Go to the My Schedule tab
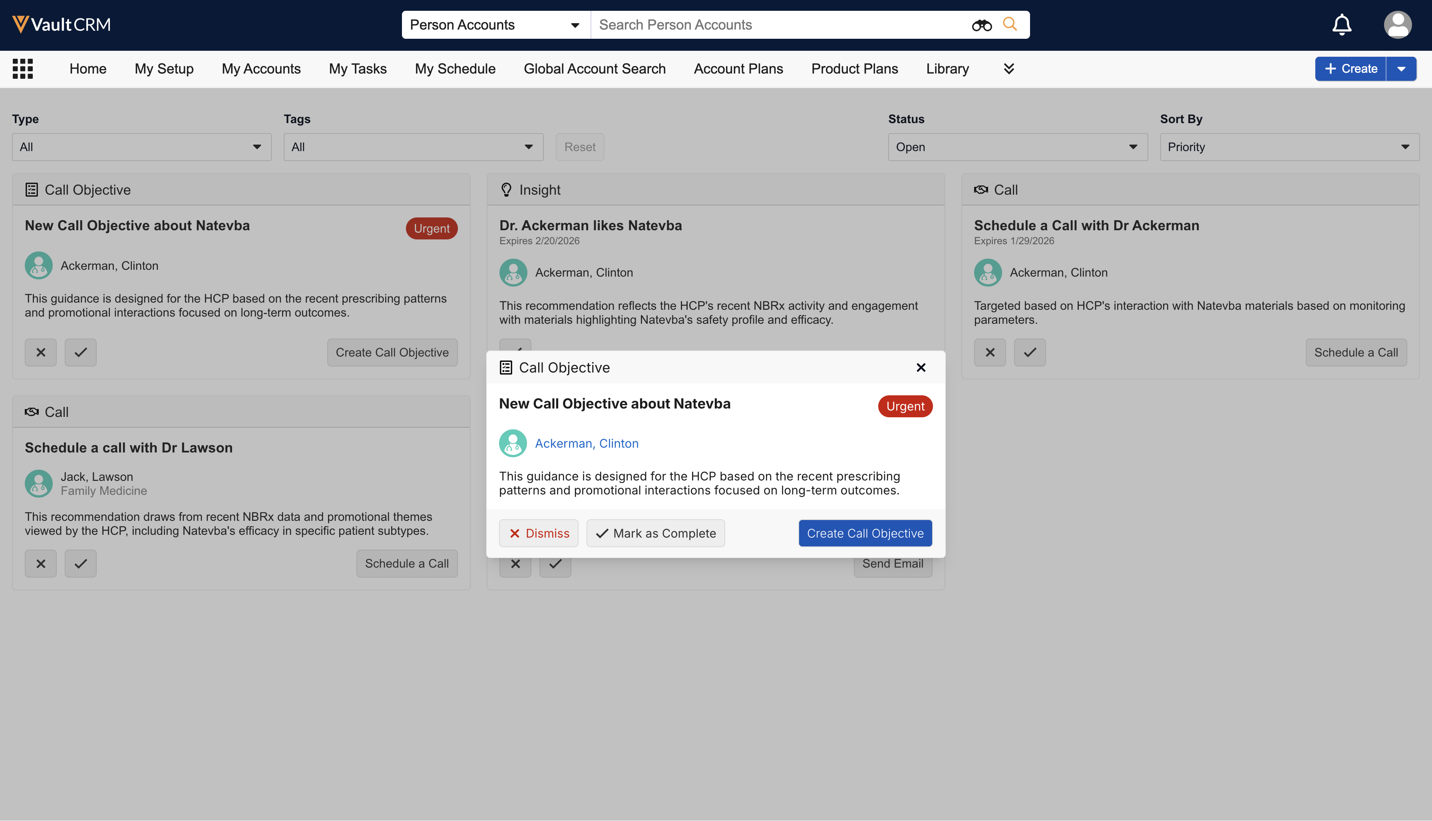 (455, 69)
